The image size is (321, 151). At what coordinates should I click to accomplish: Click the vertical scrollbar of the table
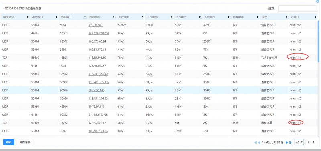click(x=318, y=41)
